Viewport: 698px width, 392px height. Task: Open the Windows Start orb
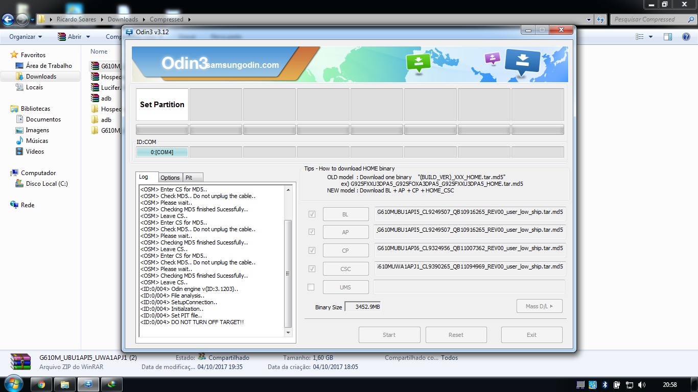[13, 384]
